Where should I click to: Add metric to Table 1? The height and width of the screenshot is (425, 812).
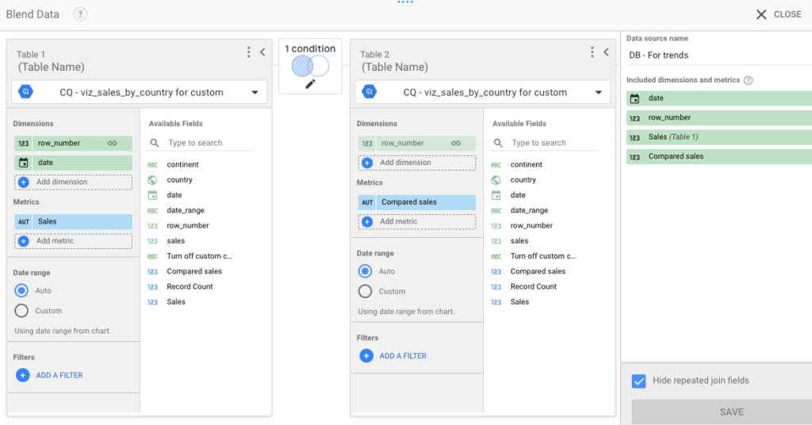74,241
